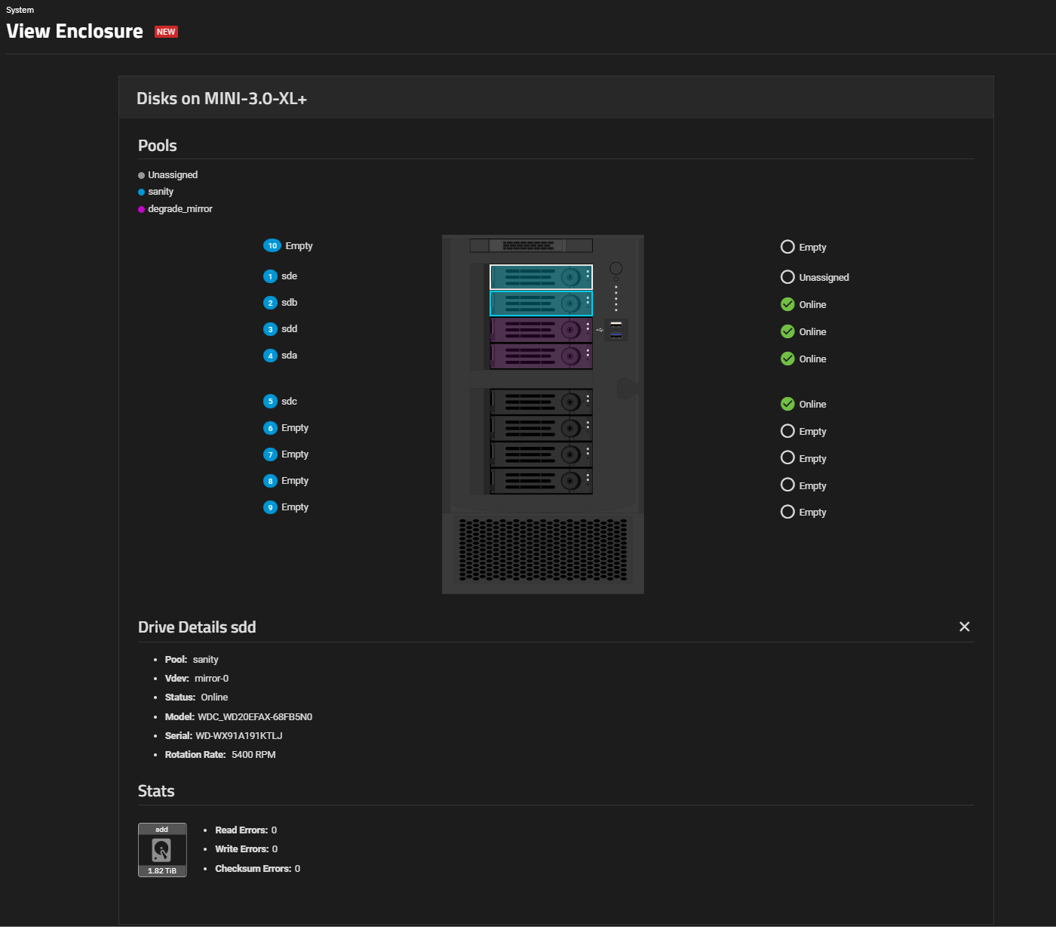
Task: Select the top teal drive tray in enclosure
Action: point(541,277)
